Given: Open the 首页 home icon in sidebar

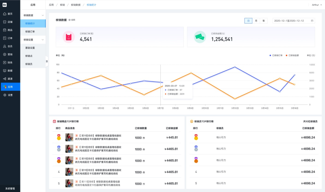Looking at the screenshot, I should pyautogui.click(x=5, y=14).
